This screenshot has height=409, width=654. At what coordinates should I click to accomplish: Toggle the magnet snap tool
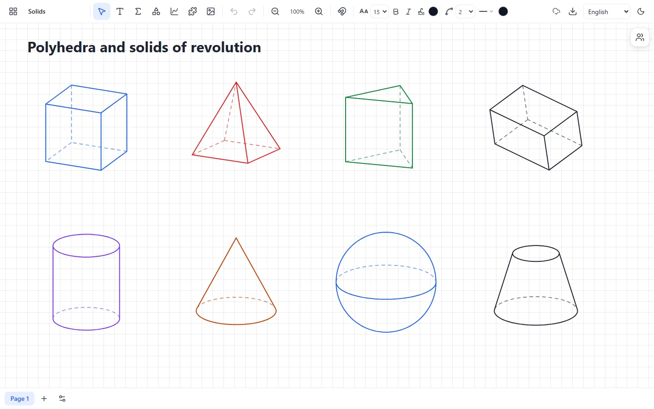(x=342, y=11)
